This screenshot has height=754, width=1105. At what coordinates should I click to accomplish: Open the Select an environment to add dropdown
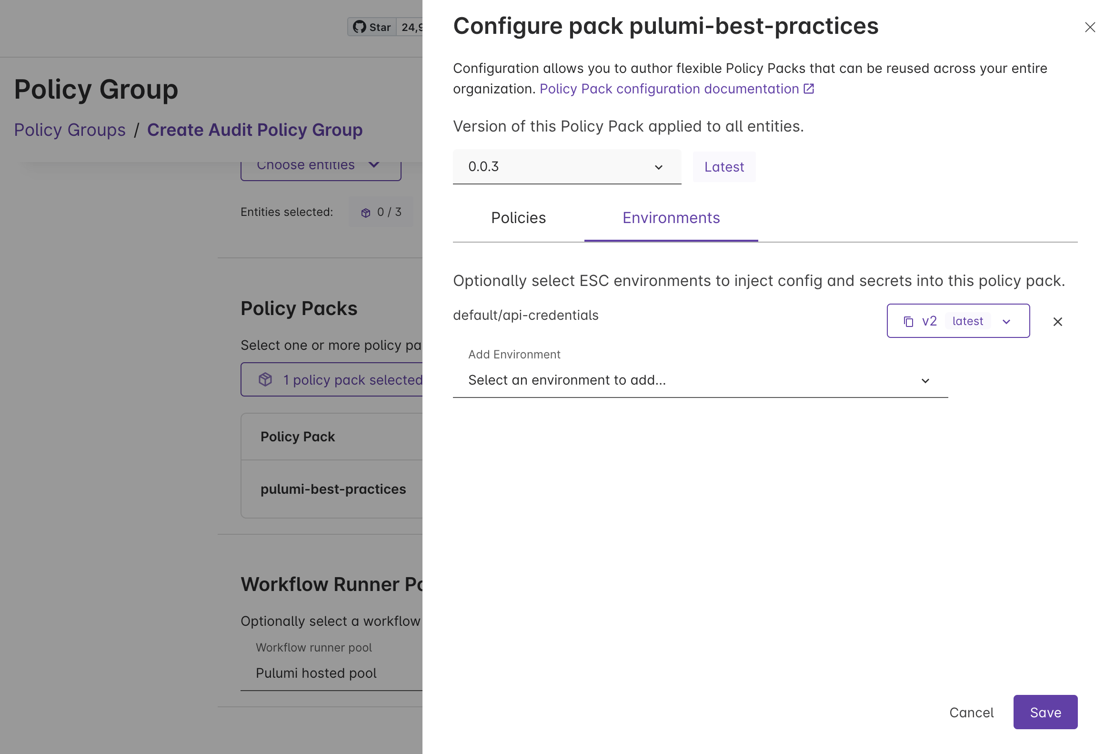tap(700, 380)
